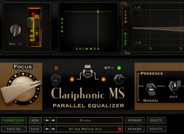Enable the PARAM LOCK button
184x134 pixels.
(x=14, y=120)
